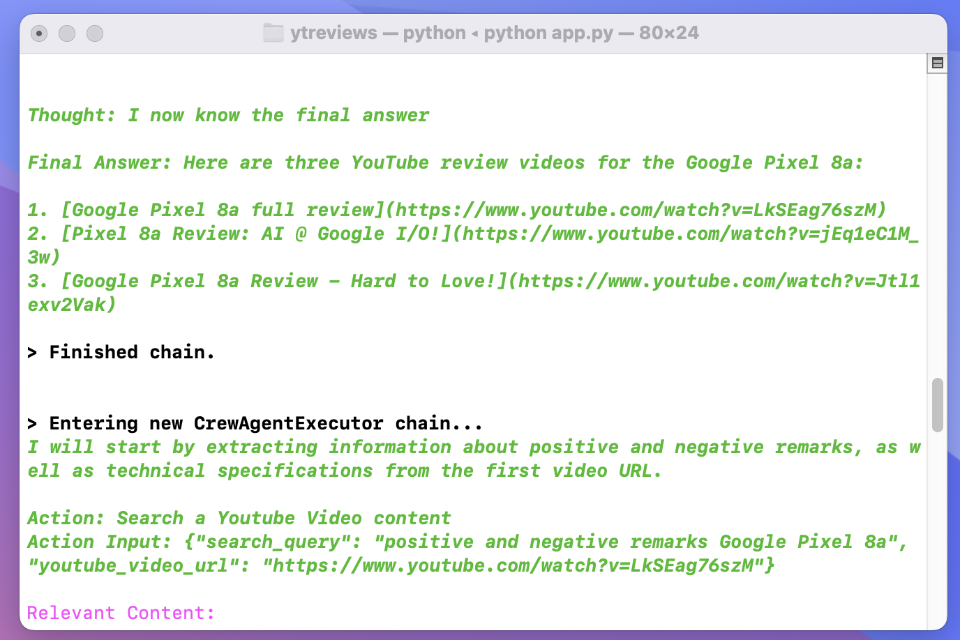
Task: Click the 'Google Pixel 8a Review – Hard to Love!' title
Action: coord(284,281)
